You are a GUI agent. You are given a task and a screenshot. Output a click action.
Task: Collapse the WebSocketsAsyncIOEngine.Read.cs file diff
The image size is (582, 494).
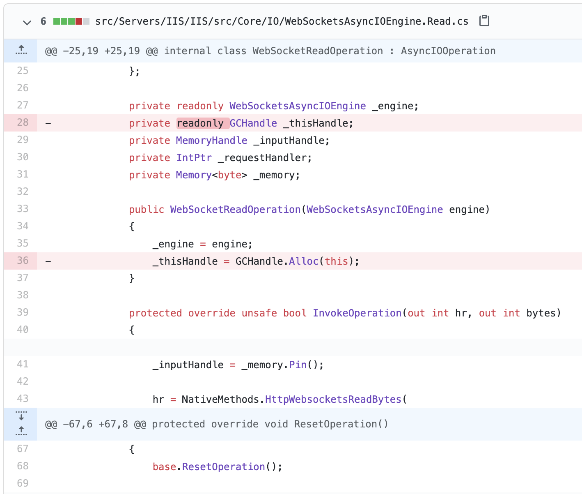pos(27,22)
